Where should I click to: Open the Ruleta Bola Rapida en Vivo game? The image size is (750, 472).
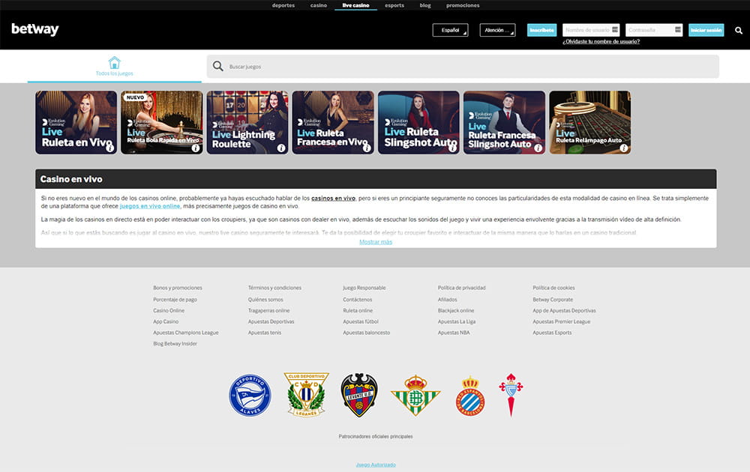tap(162, 122)
